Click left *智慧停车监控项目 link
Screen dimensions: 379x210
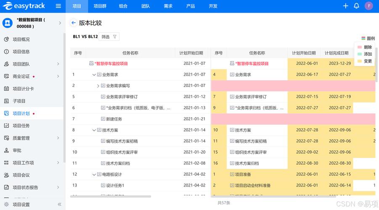(111, 63)
